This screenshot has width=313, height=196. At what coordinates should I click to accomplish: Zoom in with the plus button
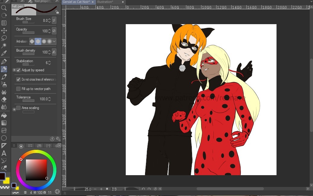[x=101, y=189]
